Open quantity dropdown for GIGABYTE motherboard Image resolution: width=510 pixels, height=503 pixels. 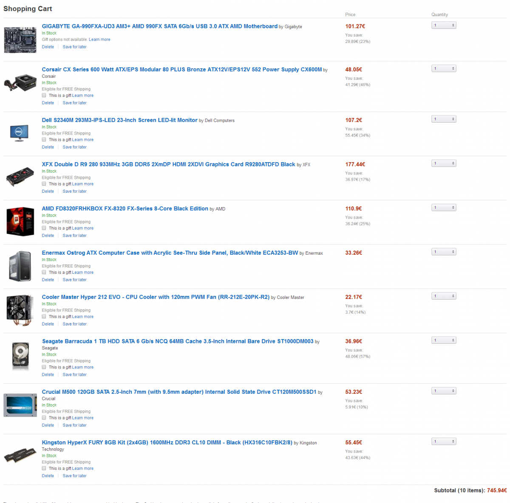(x=444, y=25)
